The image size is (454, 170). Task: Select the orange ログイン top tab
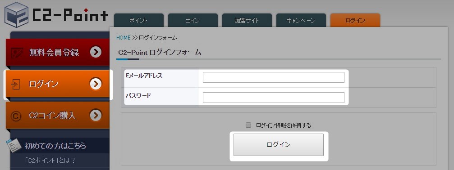(x=355, y=21)
